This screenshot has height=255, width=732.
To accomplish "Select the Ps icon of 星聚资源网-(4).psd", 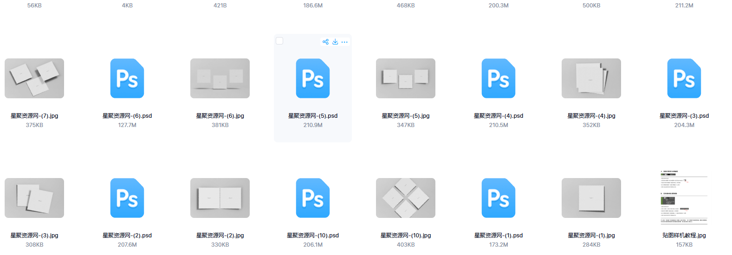I will tap(499, 78).
